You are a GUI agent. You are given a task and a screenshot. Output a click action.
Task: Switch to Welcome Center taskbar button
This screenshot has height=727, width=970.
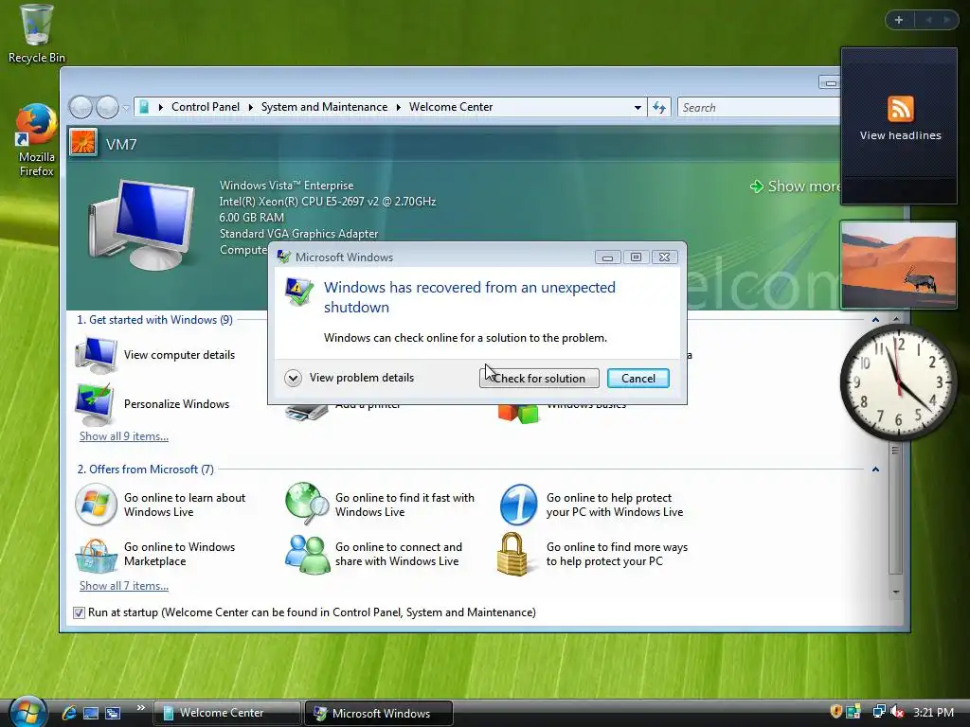click(226, 713)
